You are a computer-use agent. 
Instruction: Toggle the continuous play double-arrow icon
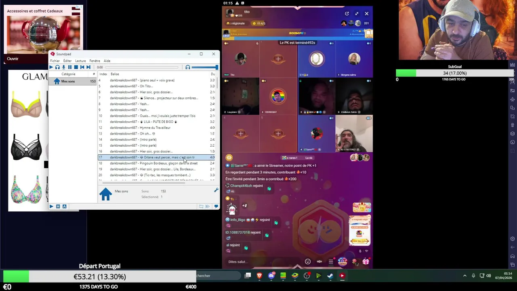click(x=208, y=207)
